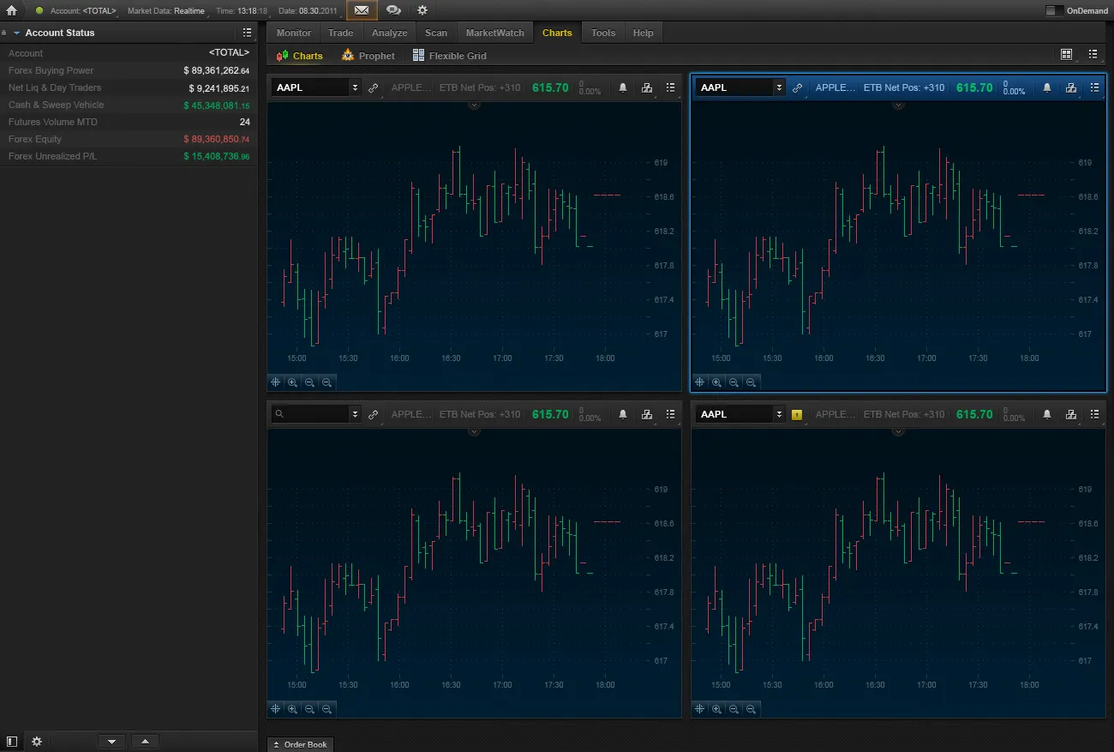
Task: Click the envelope messages icon in the top bar
Action: (361, 10)
